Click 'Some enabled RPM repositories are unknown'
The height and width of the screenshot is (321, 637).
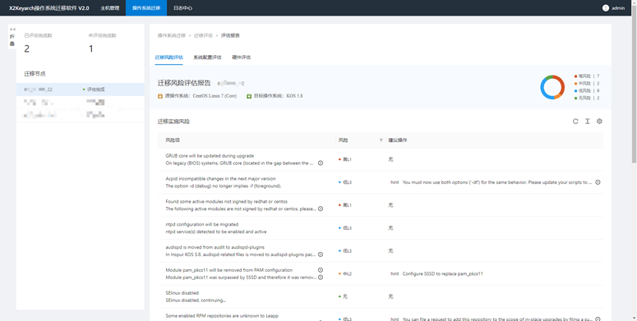click(x=222, y=315)
